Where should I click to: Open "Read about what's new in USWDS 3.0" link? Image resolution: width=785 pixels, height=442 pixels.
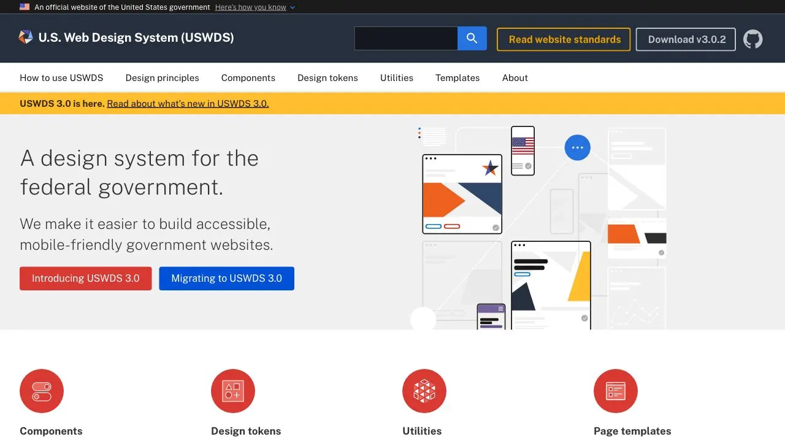pos(188,104)
